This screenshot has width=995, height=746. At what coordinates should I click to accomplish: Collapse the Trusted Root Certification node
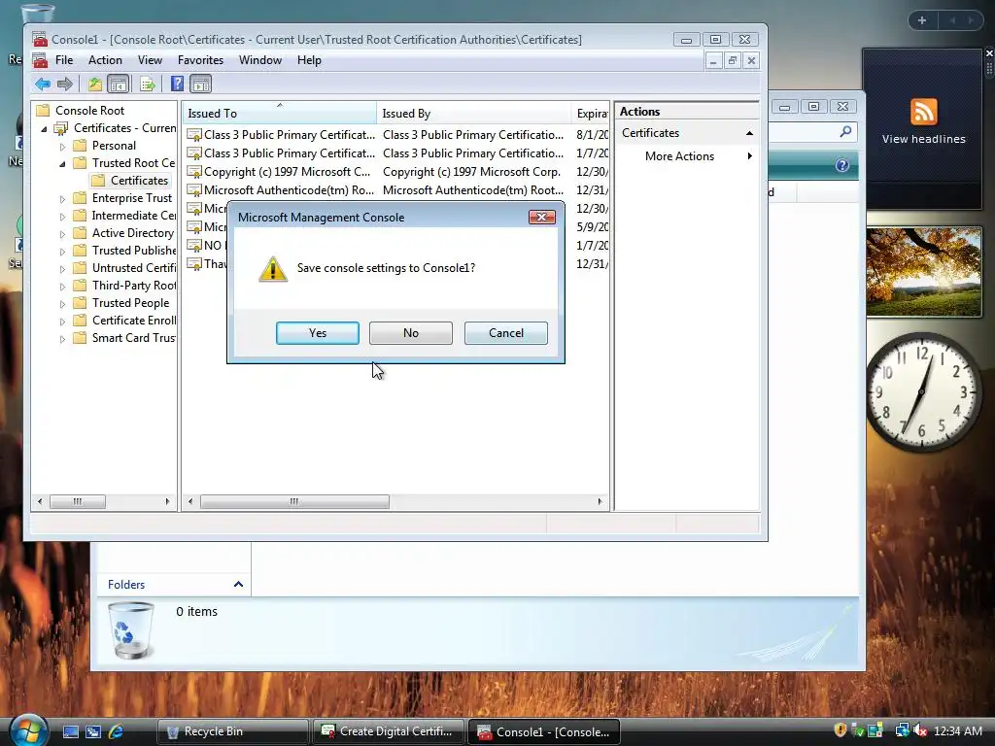point(62,163)
